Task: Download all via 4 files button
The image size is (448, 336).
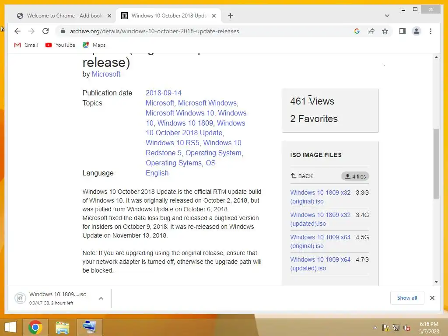Action: [x=355, y=176]
